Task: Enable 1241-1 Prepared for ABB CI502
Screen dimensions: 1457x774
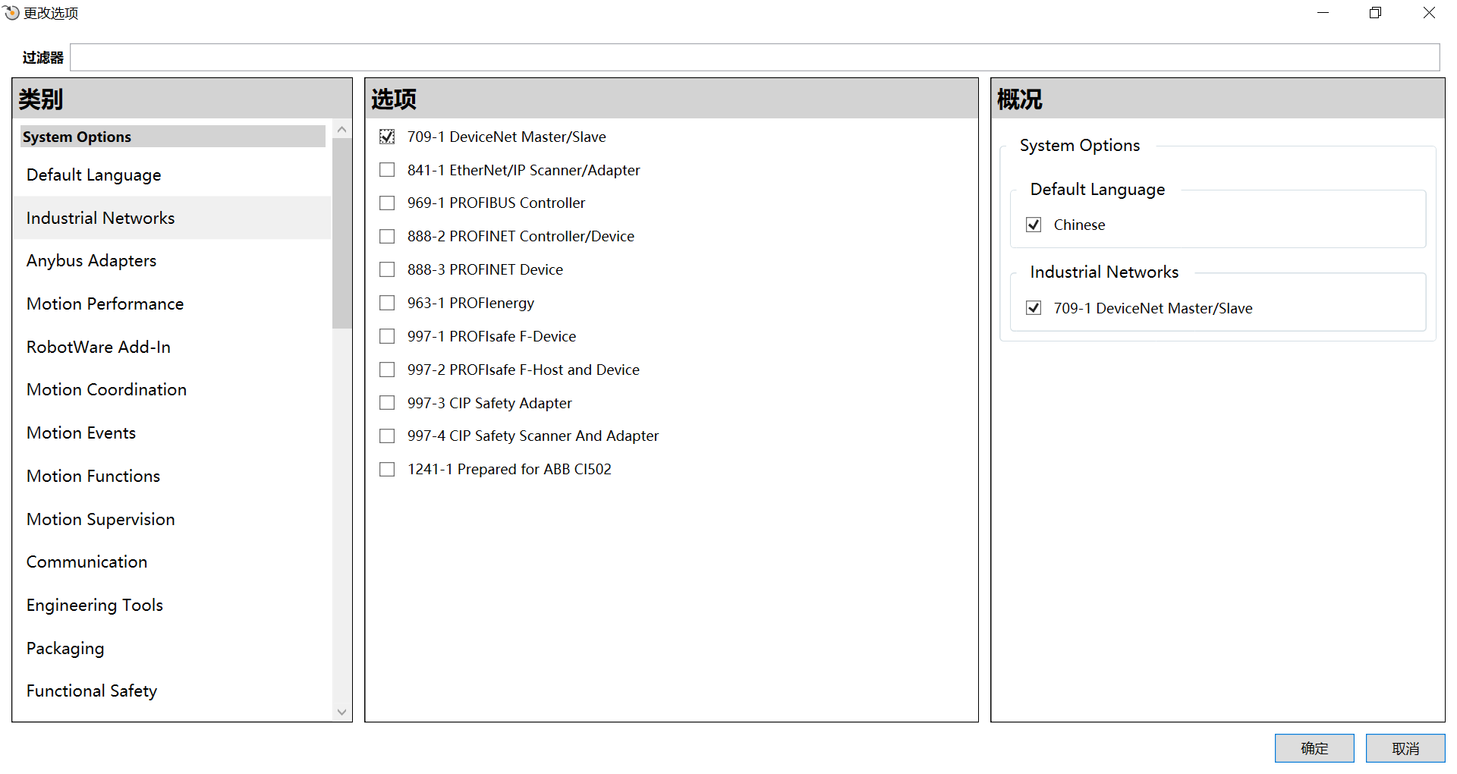Action: [387, 470]
